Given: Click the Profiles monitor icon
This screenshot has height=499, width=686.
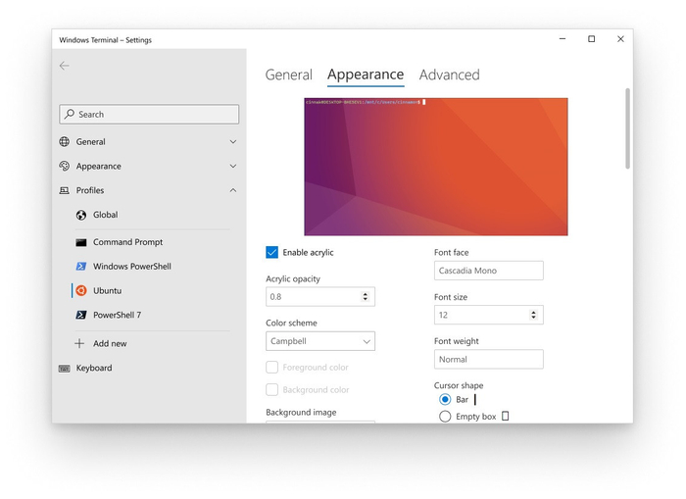Looking at the screenshot, I should pos(65,190).
